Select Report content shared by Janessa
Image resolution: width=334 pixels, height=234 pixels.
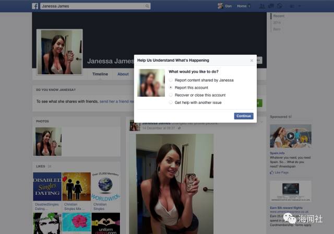click(x=171, y=80)
